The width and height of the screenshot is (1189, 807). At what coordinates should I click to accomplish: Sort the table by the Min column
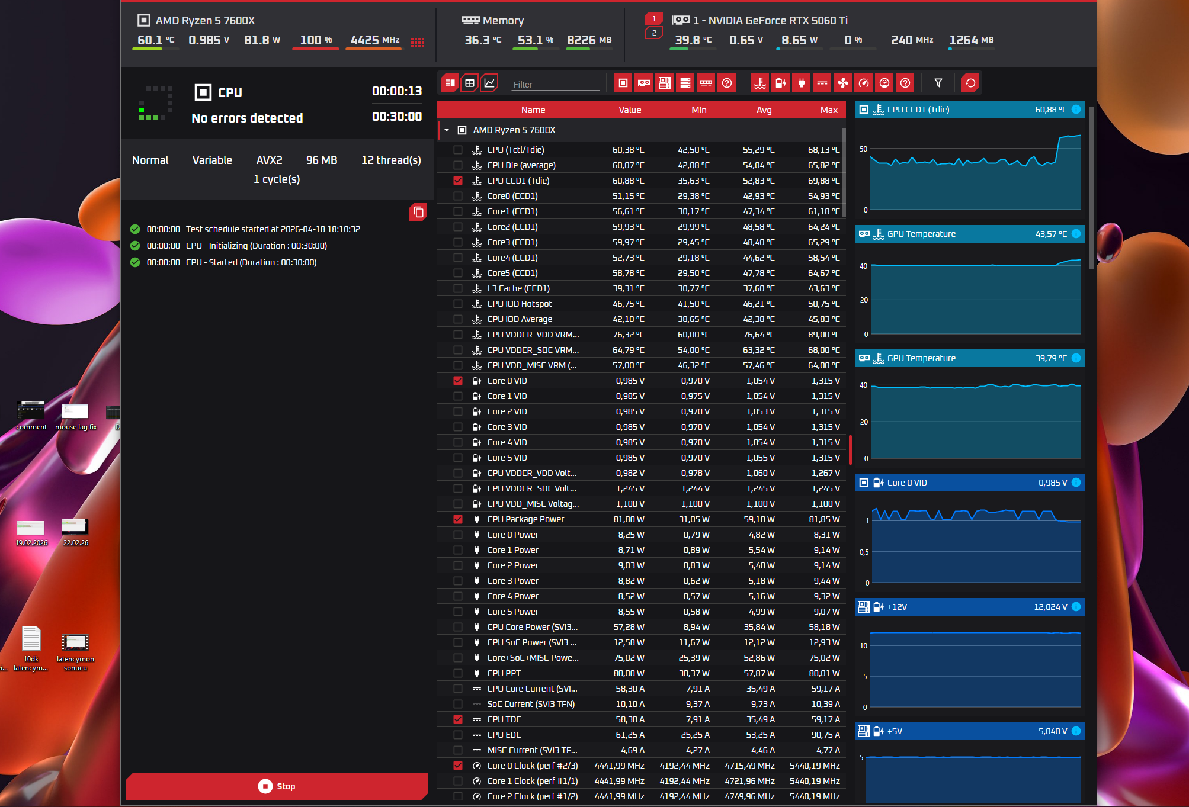(x=699, y=110)
